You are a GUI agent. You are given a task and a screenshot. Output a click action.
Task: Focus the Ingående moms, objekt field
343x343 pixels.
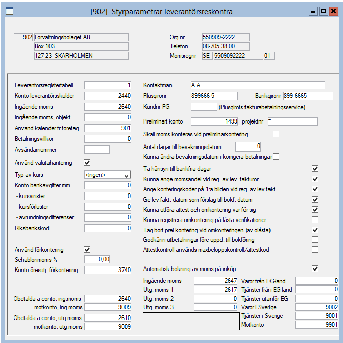(108, 117)
